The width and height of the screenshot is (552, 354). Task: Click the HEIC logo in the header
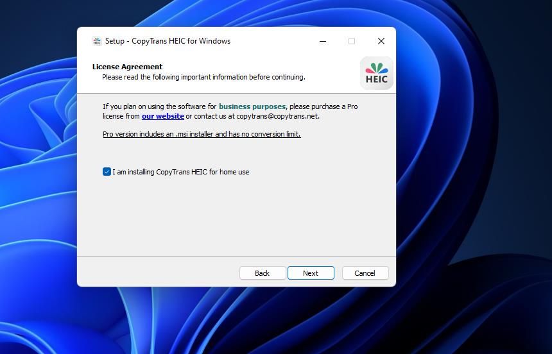click(x=376, y=73)
